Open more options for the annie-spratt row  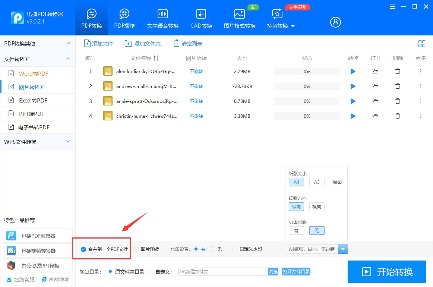[x=420, y=101]
